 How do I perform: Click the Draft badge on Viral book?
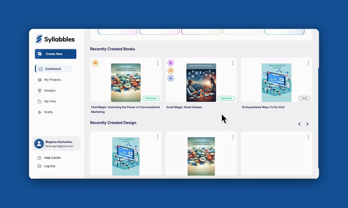pos(304,98)
